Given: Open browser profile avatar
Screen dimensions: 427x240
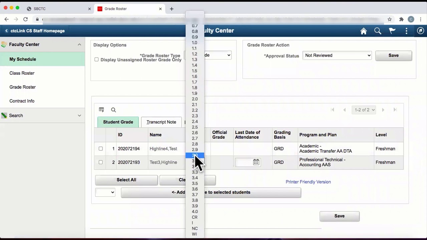Looking at the screenshot, I should (x=411, y=19).
